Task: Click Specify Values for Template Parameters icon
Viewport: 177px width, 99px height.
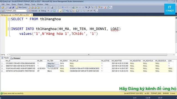Action: (x=95, y=11)
